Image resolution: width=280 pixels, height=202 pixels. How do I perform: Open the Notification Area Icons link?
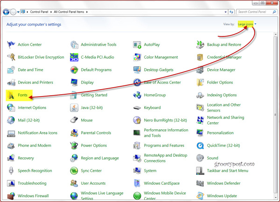point(37,133)
